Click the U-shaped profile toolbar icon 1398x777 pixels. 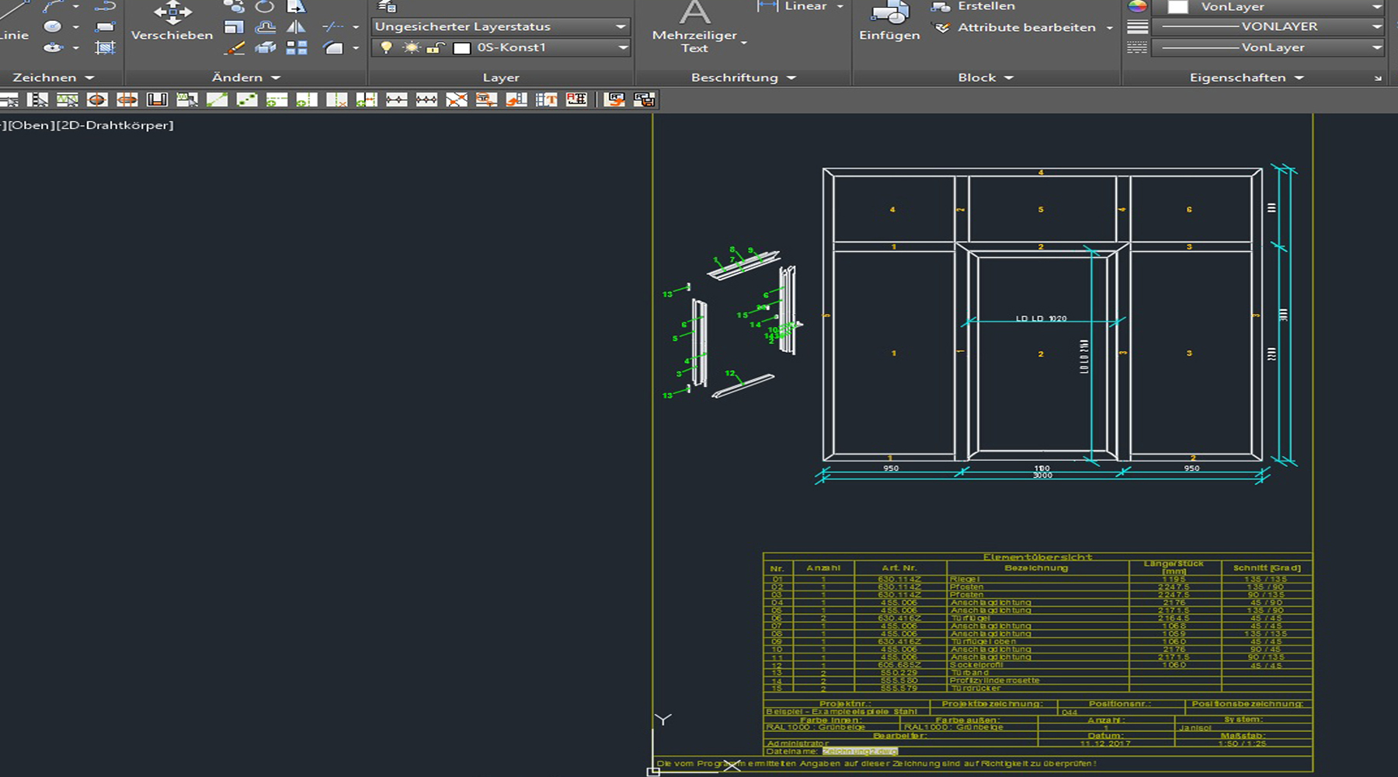[157, 99]
